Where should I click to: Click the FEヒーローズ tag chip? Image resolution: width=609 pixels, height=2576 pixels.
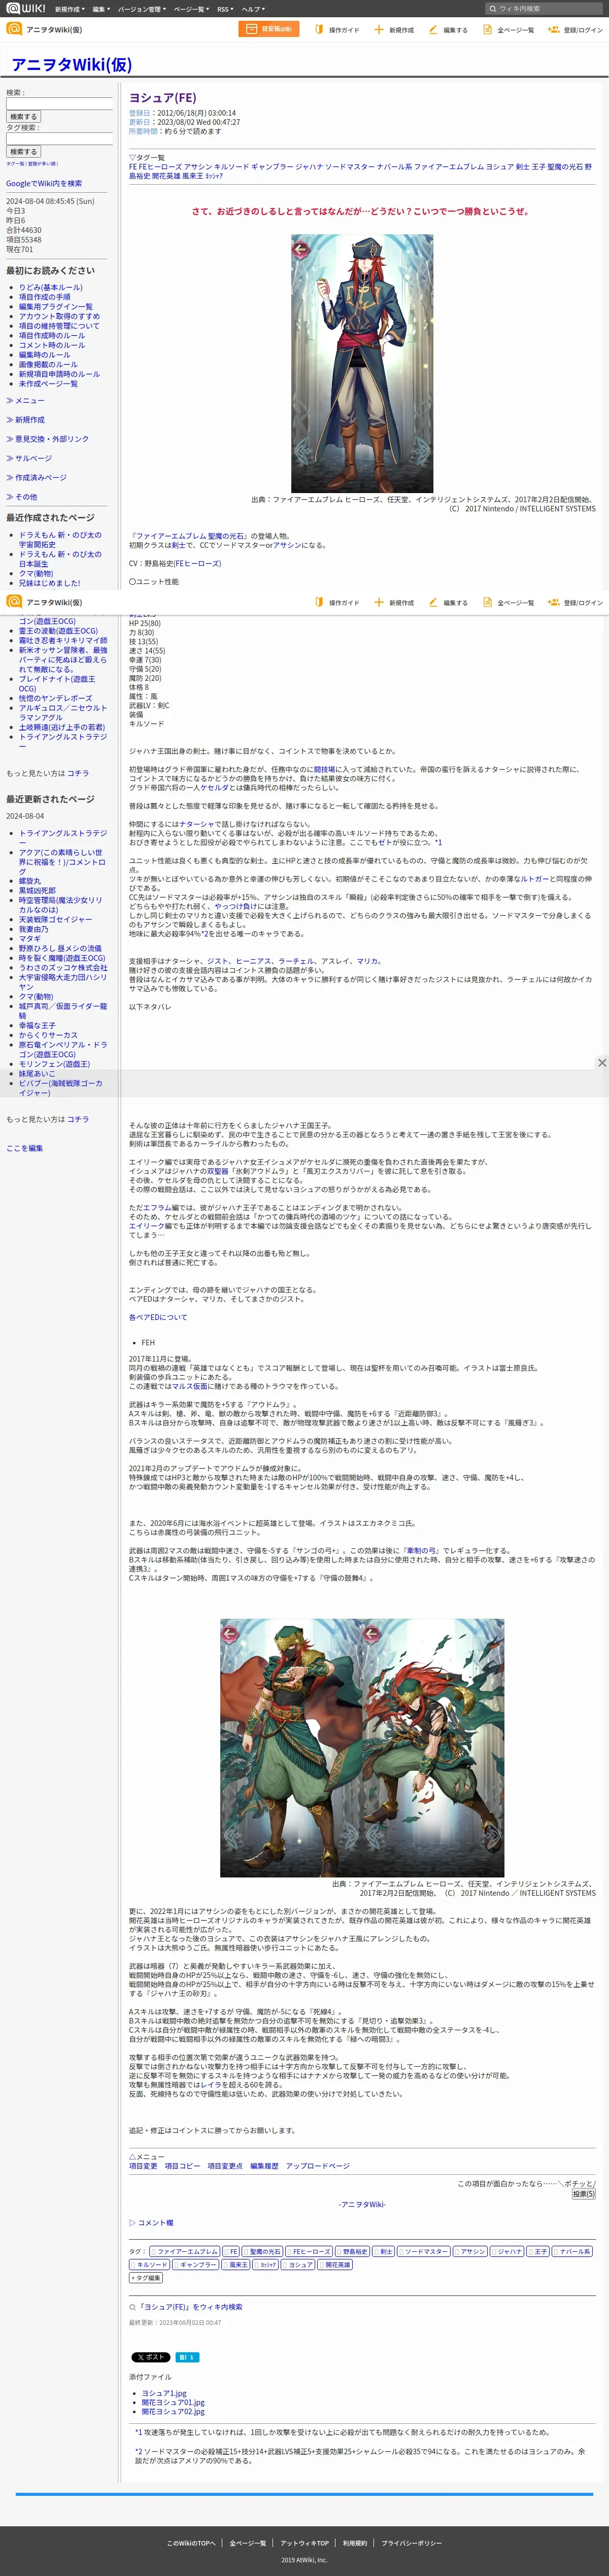tap(308, 2251)
